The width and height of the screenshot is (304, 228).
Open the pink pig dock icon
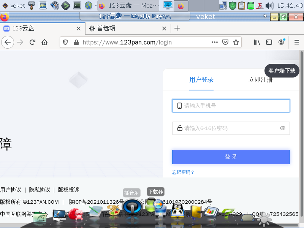coord(76,214)
